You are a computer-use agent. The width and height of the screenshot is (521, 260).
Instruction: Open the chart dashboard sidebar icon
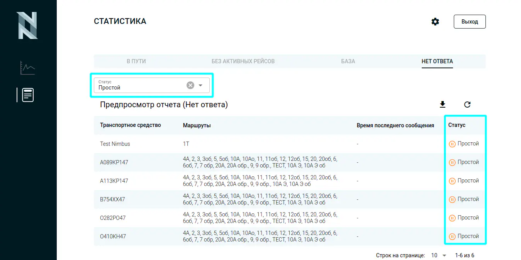tap(27, 68)
